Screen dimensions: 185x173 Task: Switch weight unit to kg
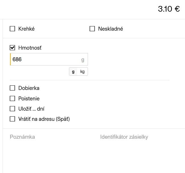tap(83, 71)
